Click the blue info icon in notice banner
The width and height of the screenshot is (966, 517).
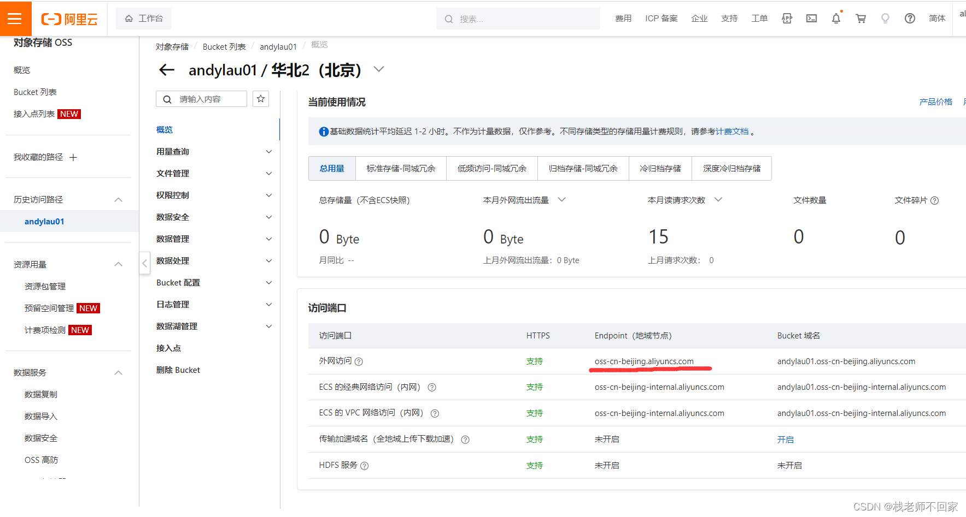pyautogui.click(x=324, y=132)
